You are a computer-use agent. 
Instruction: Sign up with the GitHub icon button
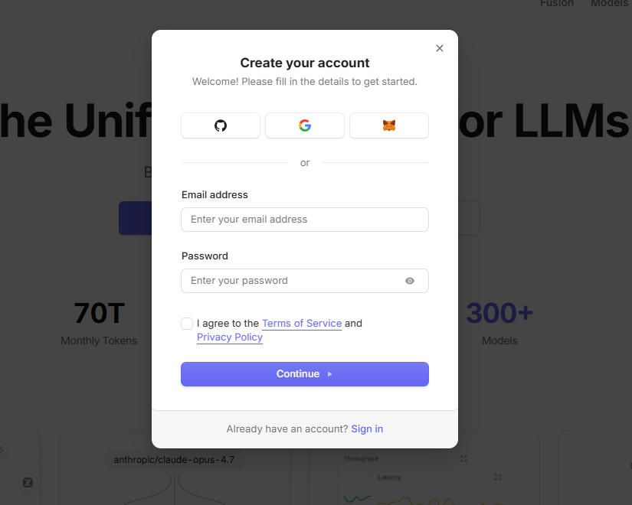coord(221,125)
